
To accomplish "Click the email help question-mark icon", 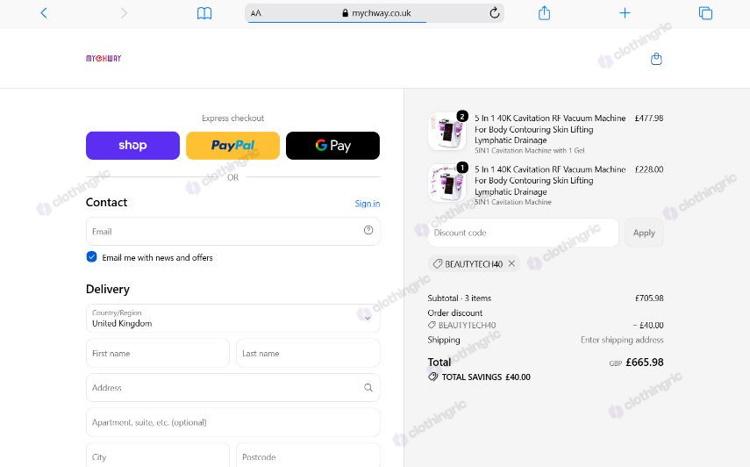I will [x=368, y=230].
